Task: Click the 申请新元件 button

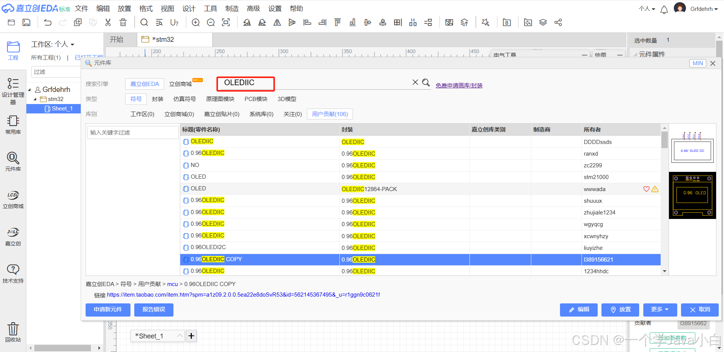Action: tap(108, 310)
